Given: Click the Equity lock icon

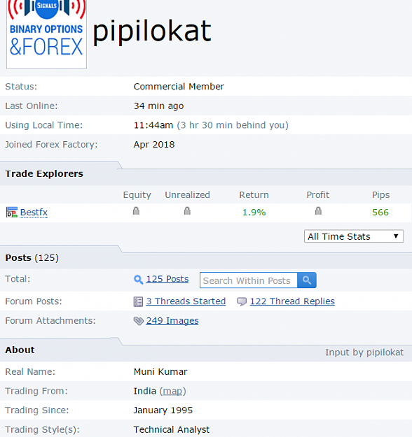Looking at the screenshot, I should (136, 210).
